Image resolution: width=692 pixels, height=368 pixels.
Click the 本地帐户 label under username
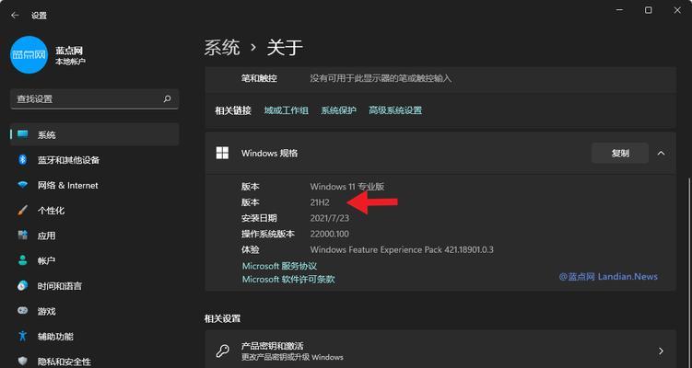point(71,62)
